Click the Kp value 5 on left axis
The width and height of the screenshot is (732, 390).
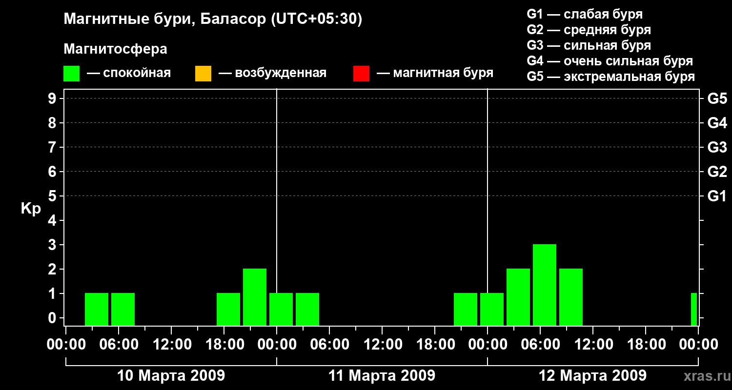[53, 196]
